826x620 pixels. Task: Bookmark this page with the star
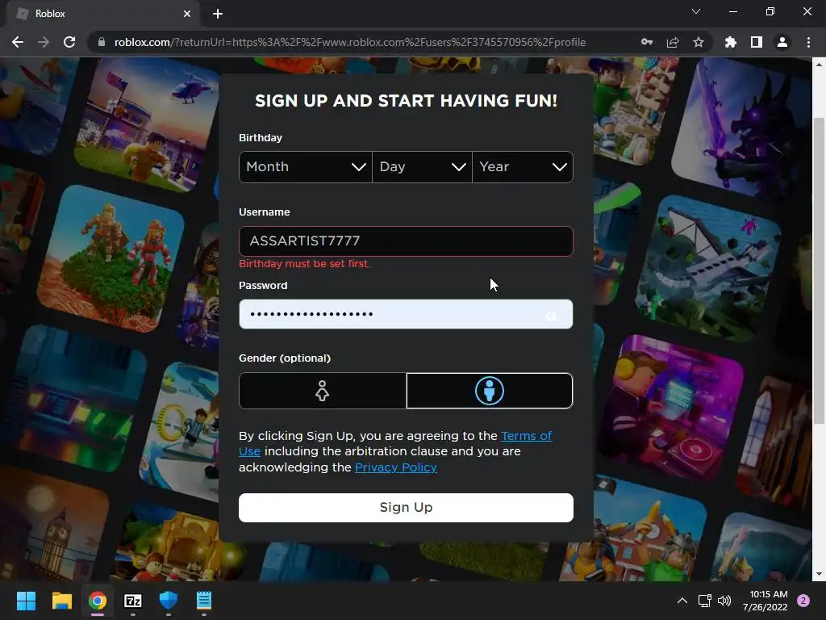click(699, 42)
